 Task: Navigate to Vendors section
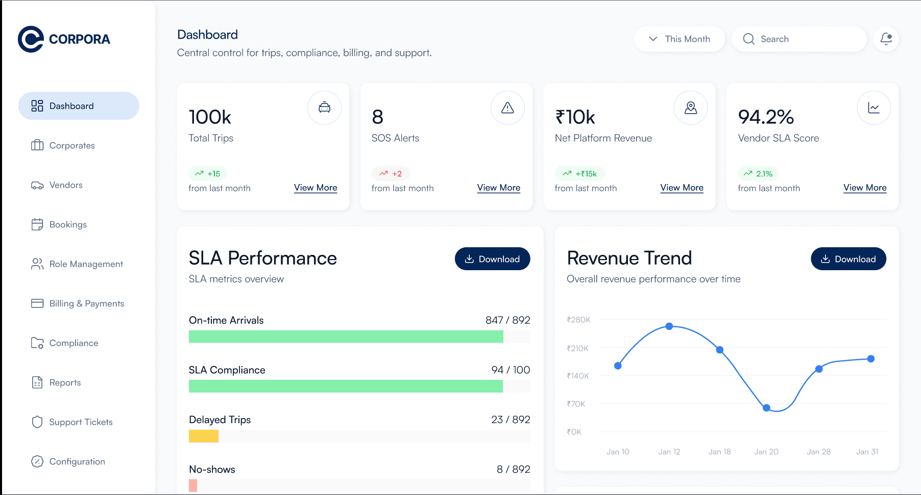tap(66, 185)
